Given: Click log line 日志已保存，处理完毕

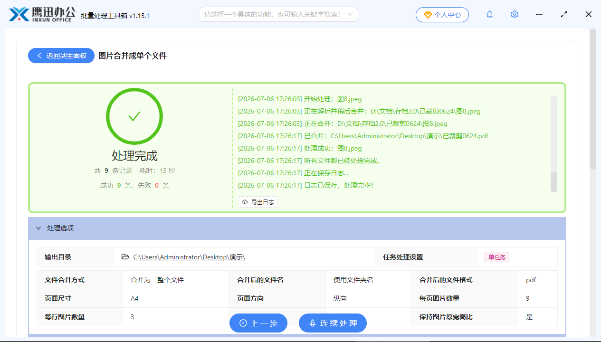Looking at the screenshot, I should pyautogui.click(x=306, y=185).
